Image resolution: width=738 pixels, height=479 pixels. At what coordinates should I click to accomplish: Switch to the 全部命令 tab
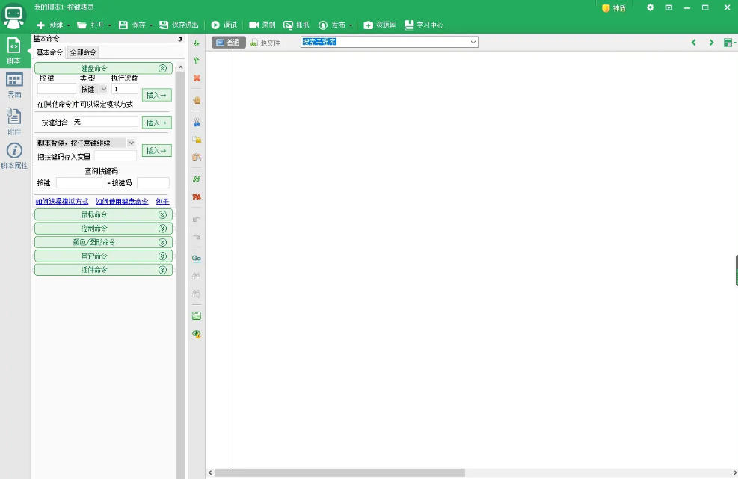click(83, 52)
